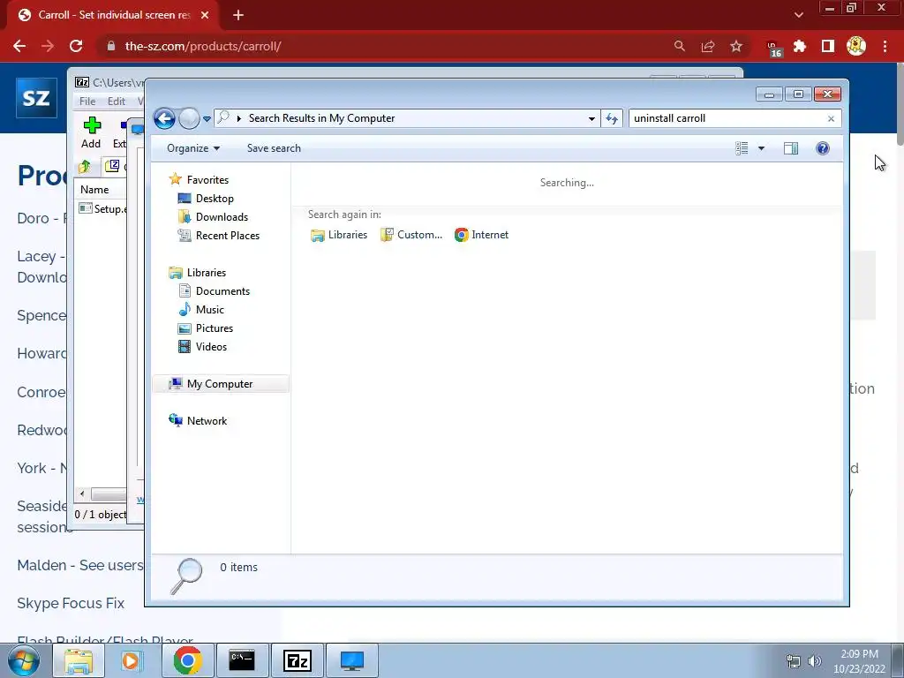The height and width of the screenshot is (678, 904).
Task: Click the Chrome zoom magnifier icon
Action: tap(680, 46)
